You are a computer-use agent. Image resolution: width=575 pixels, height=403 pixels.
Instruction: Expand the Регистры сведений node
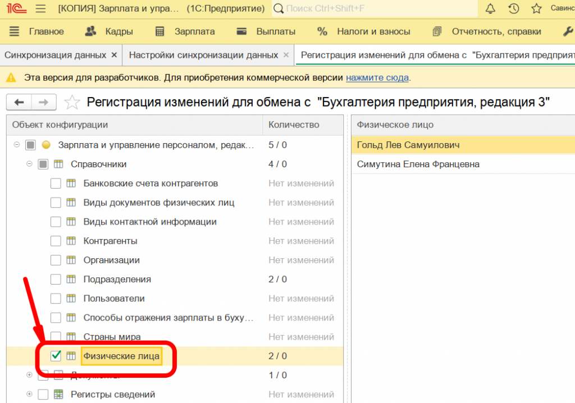[29, 394]
